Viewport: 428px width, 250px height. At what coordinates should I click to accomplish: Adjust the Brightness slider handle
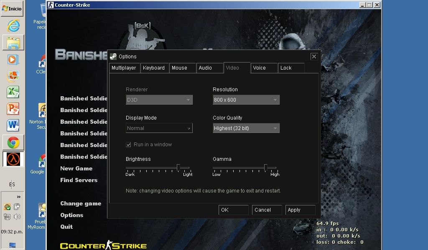pyautogui.click(x=178, y=167)
